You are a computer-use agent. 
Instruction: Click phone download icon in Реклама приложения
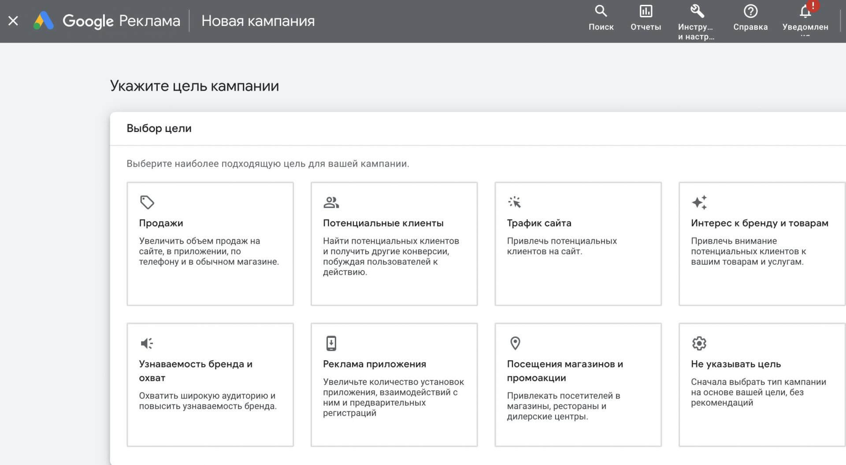coord(331,343)
